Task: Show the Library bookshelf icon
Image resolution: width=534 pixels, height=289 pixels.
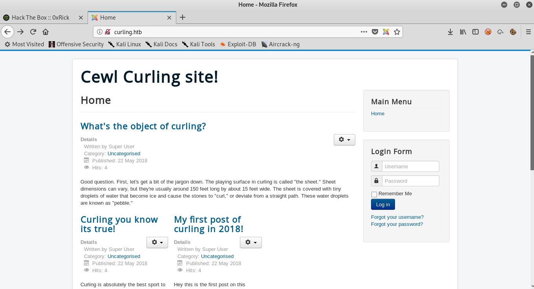Action: click(x=463, y=32)
